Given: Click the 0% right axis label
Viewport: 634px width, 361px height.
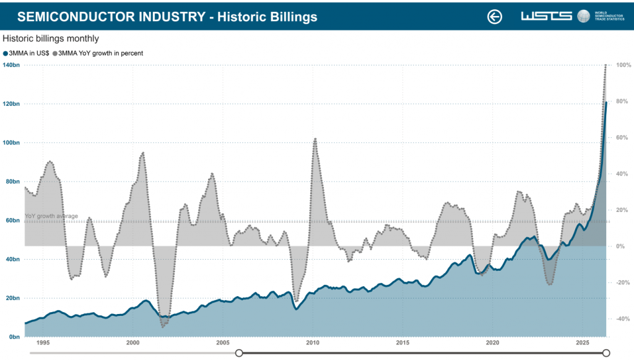Looking at the screenshot, I should pyautogui.click(x=620, y=246).
